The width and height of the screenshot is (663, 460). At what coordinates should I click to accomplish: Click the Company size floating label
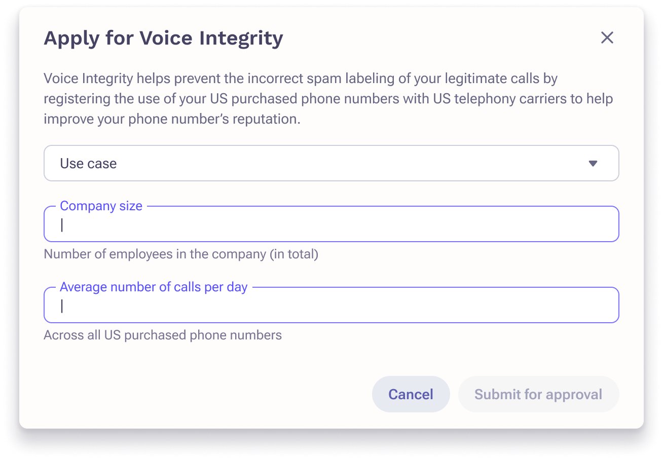(101, 206)
